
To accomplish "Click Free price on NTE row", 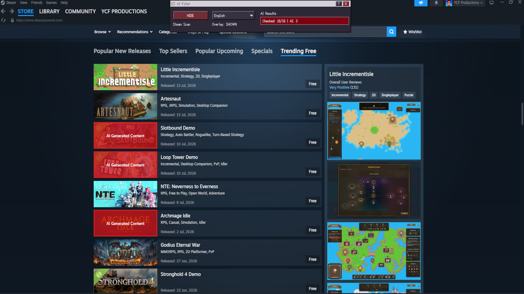I will click(312, 201).
